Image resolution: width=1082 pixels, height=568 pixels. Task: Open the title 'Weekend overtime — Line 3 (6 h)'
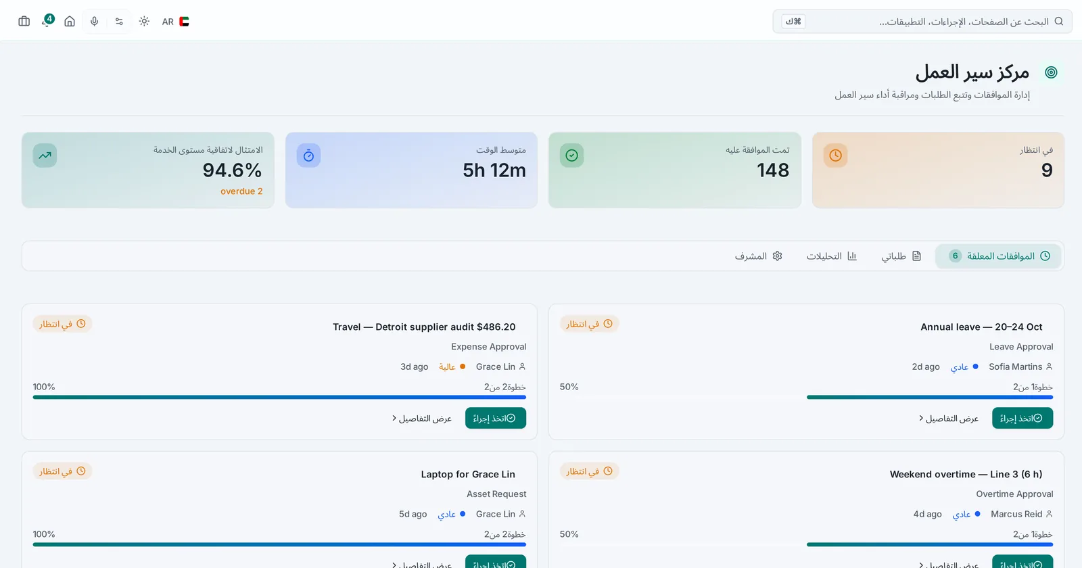pyautogui.click(x=966, y=475)
